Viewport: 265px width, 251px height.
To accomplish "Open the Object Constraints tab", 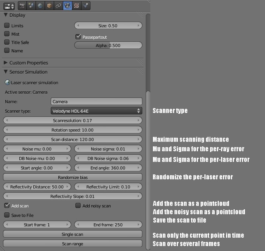I will click(58, 6).
